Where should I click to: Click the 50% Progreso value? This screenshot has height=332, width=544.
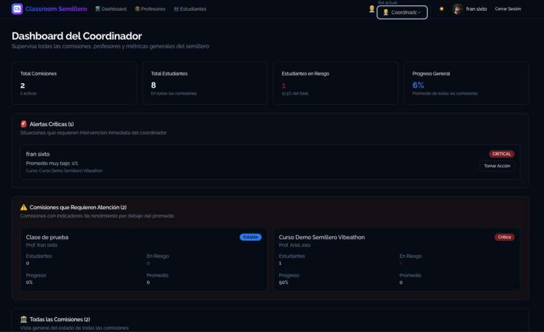[x=283, y=282]
